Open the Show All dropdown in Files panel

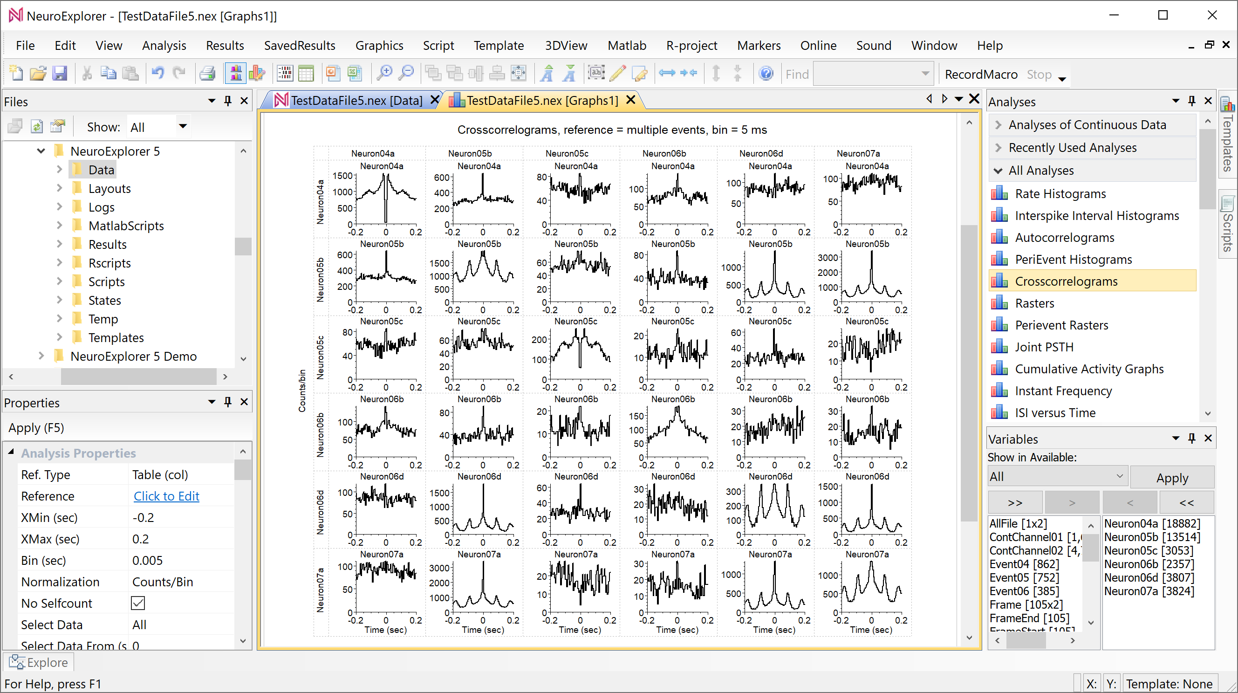tap(183, 127)
